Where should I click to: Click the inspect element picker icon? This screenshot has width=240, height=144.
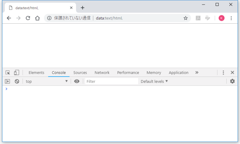coord(8,72)
